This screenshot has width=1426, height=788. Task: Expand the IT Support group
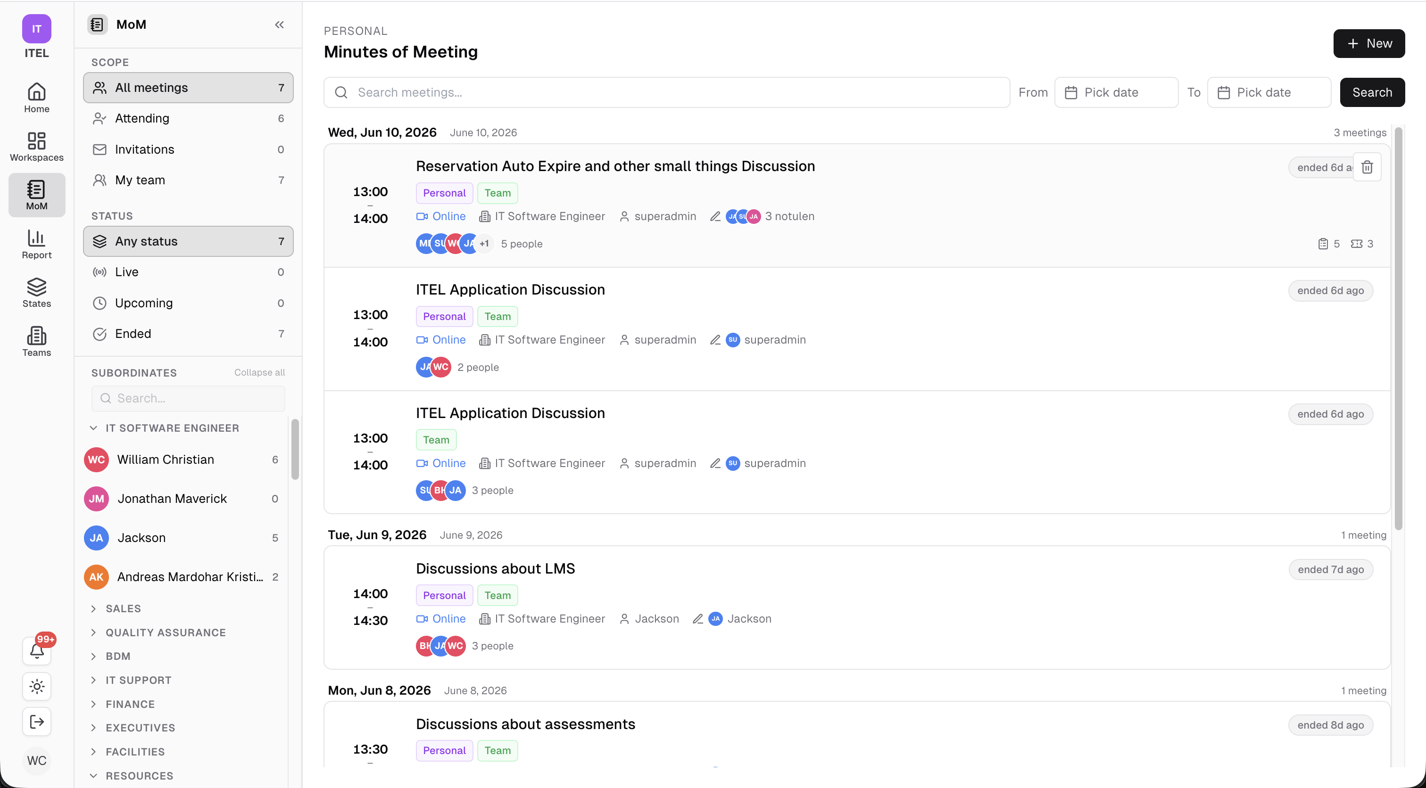pos(93,680)
